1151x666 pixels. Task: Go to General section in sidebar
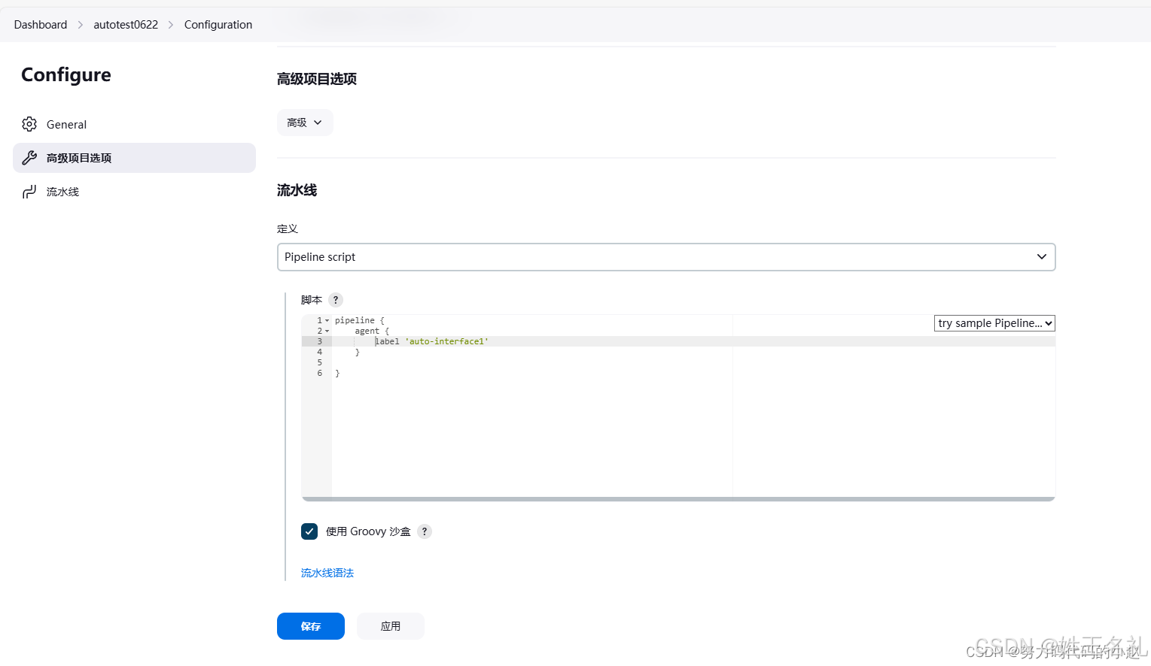(134, 124)
